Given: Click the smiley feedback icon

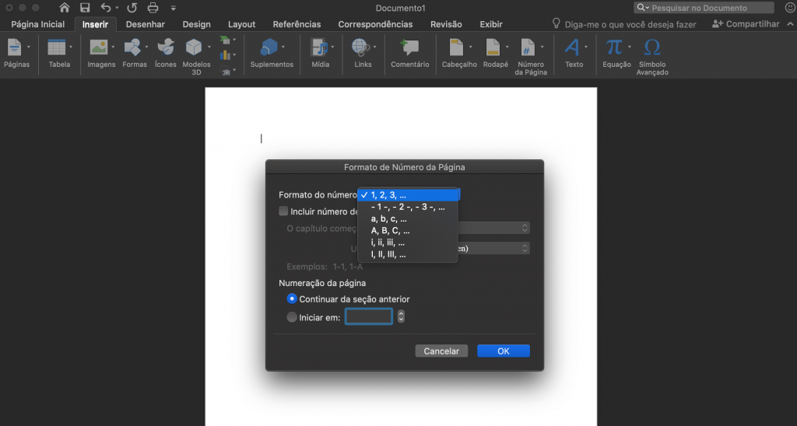Looking at the screenshot, I should click(790, 7).
